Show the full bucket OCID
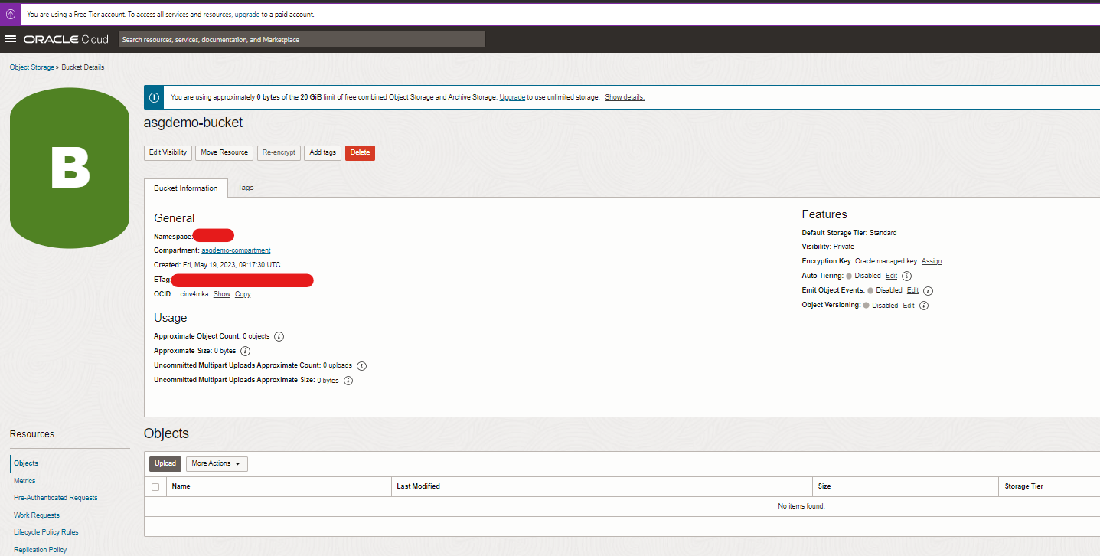This screenshot has width=1100, height=556. coord(221,293)
